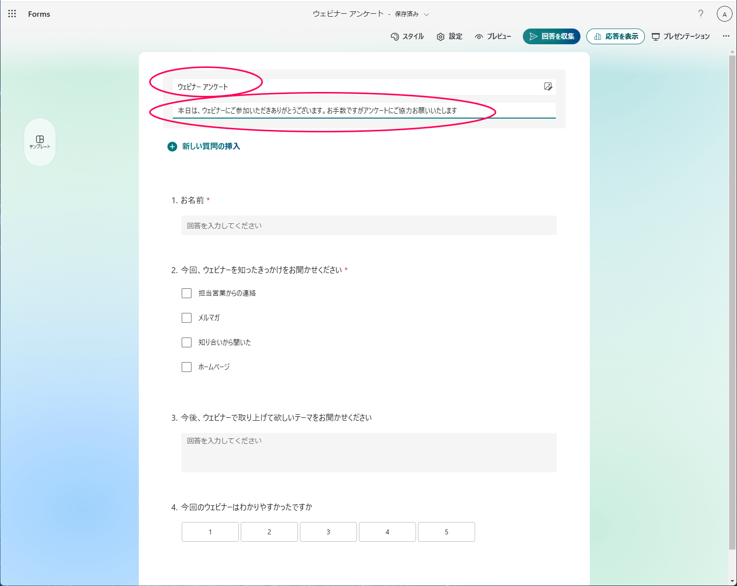This screenshot has height=586, width=737.
Task: Click 新しい質問の挿入 to add a question
Action: 204,146
